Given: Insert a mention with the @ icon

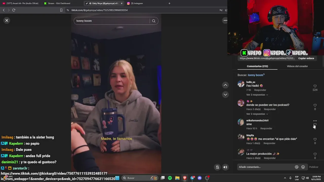Looking at the screenshot, I should click(x=297, y=167).
